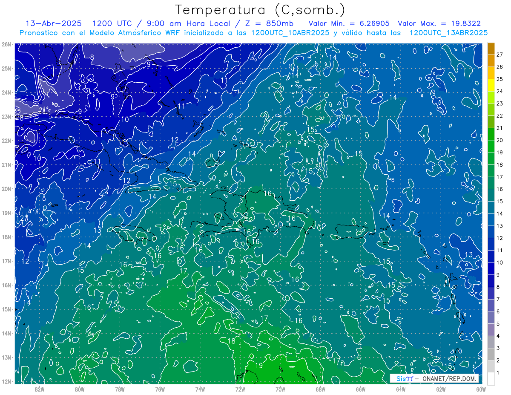511x395 pixels.
Task: Click the 80W longitude label
Action: coord(79,389)
